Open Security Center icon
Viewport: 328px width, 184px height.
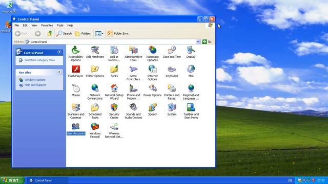click(x=114, y=111)
